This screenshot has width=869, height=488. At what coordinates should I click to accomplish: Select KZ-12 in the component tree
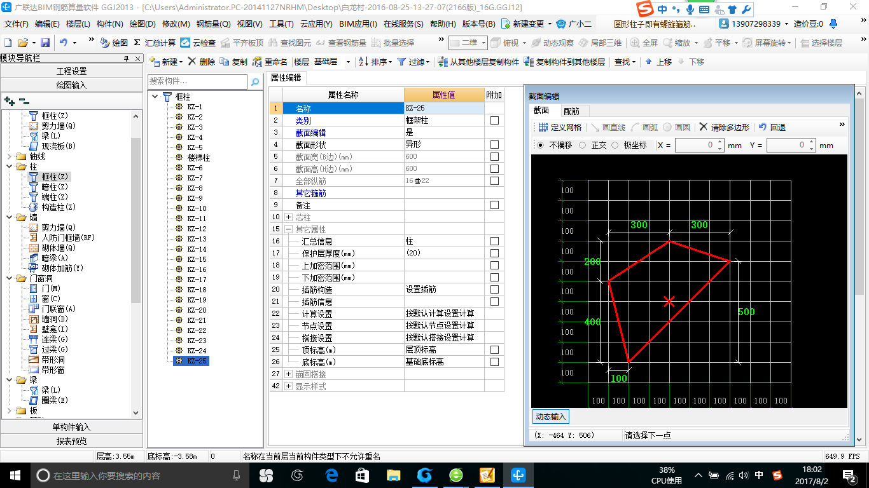click(197, 229)
